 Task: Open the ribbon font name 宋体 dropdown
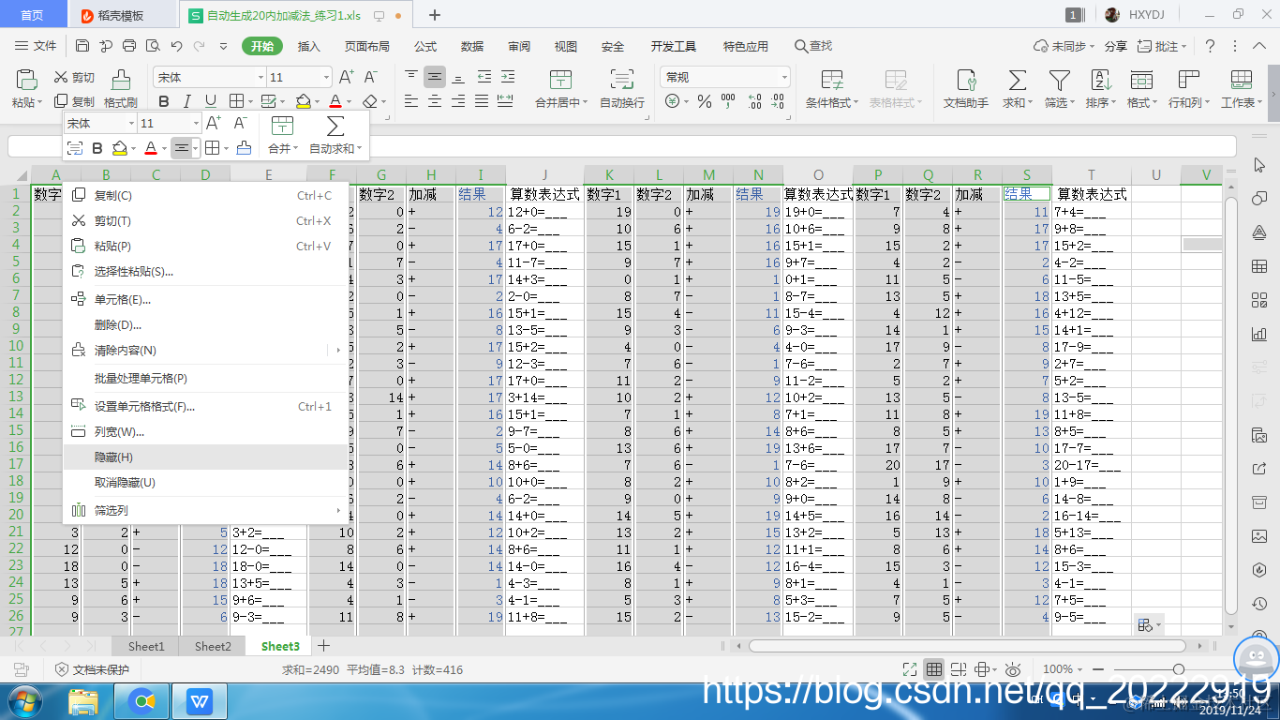point(261,78)
